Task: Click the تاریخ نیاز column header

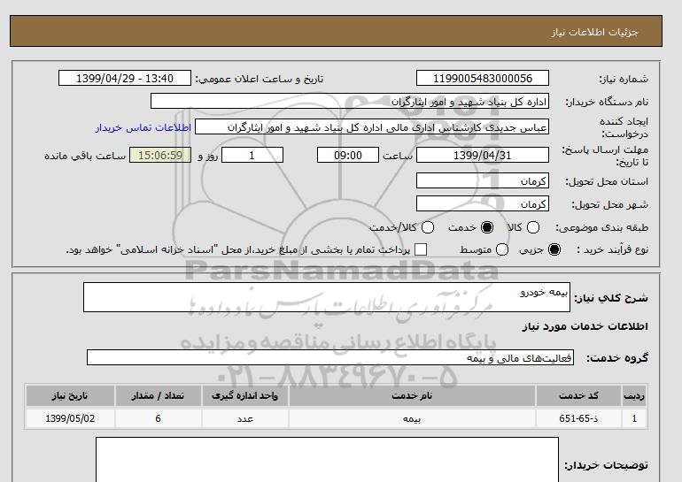Action: tap(70, 395)
